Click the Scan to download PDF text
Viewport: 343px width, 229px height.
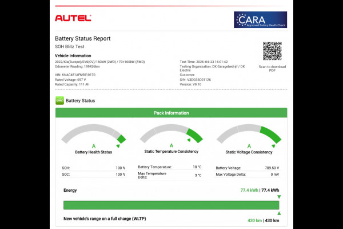click(272, 69)
